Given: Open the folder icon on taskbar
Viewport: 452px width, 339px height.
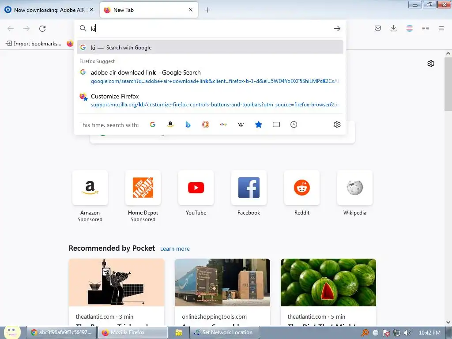Looking at the screenshot, I should point(178,333).
